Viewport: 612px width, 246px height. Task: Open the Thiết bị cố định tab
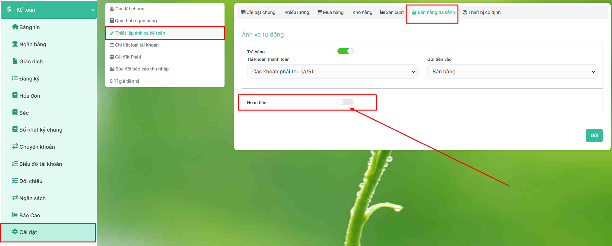click(481, 12)
